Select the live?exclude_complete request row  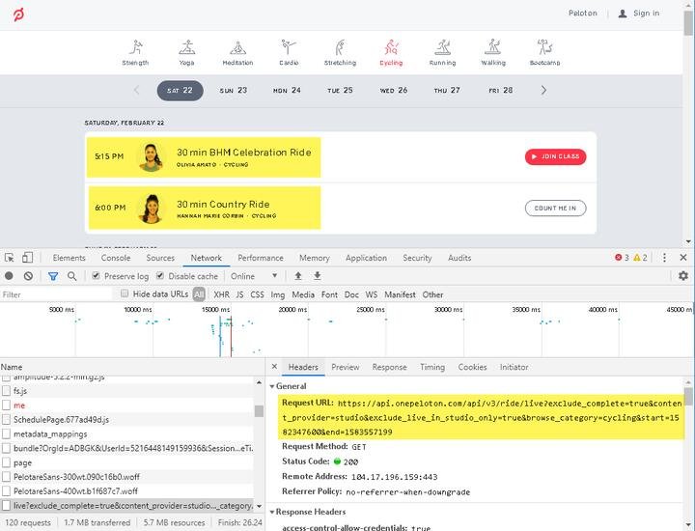[x=127, y=505]
